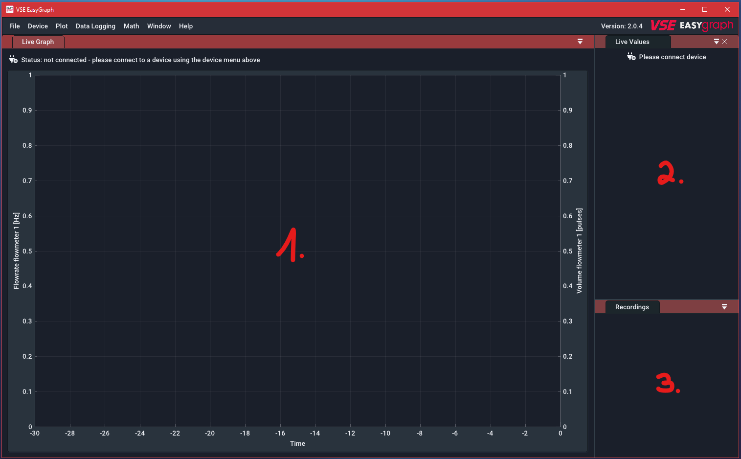This screenshot has width=741, height=459.
Task: Click the Volume flowmeter 1 [pulses] axis label
Action: coord(579,251)
